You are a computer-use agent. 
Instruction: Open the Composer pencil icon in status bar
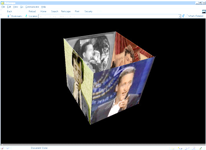click(200, 148)
